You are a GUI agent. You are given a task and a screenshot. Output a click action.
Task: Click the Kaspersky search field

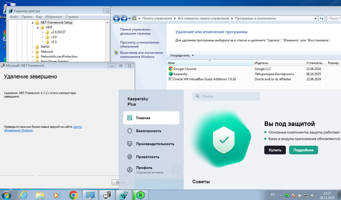(x=226, y=96)
